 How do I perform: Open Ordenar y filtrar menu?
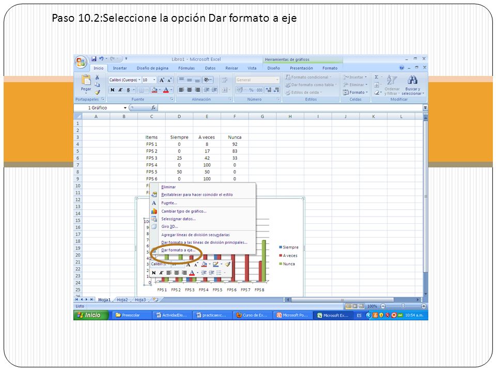coord(392,85)
